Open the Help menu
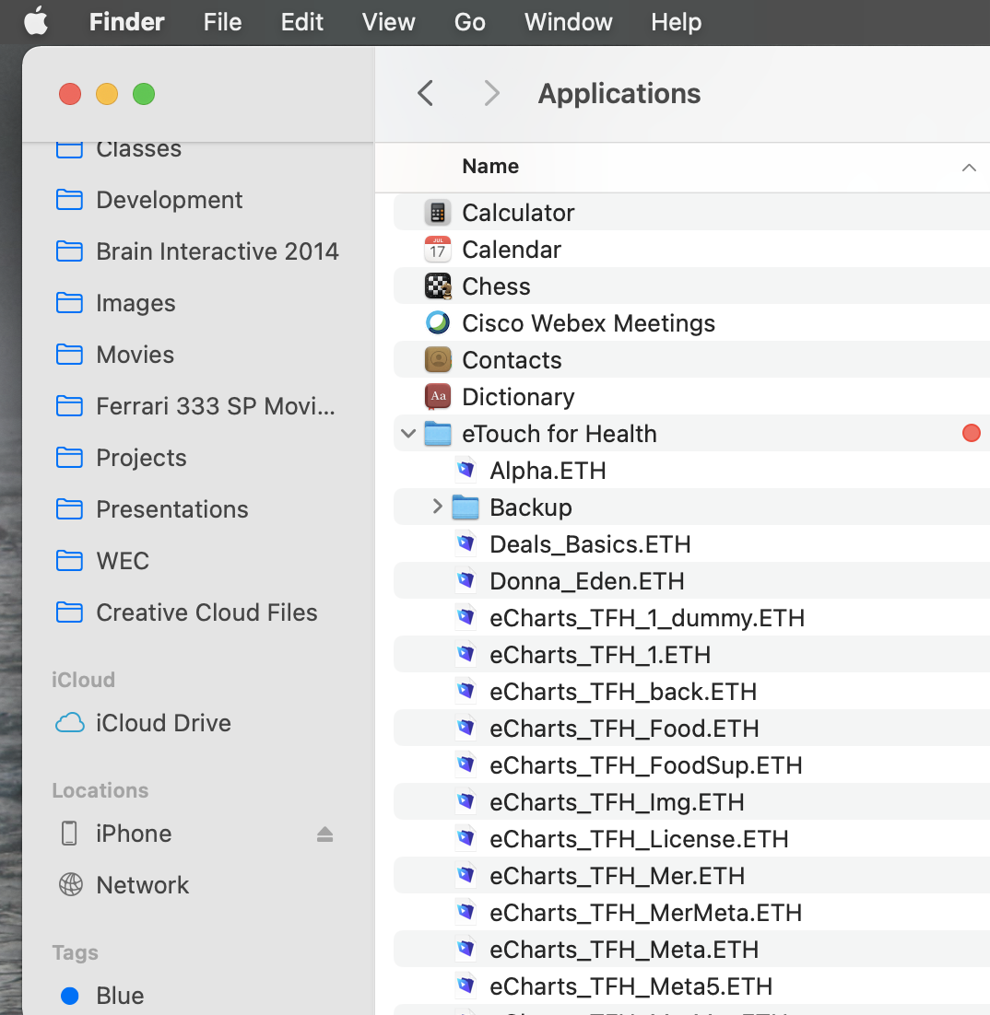The image size is (990, 1015). tap(676, 22)
